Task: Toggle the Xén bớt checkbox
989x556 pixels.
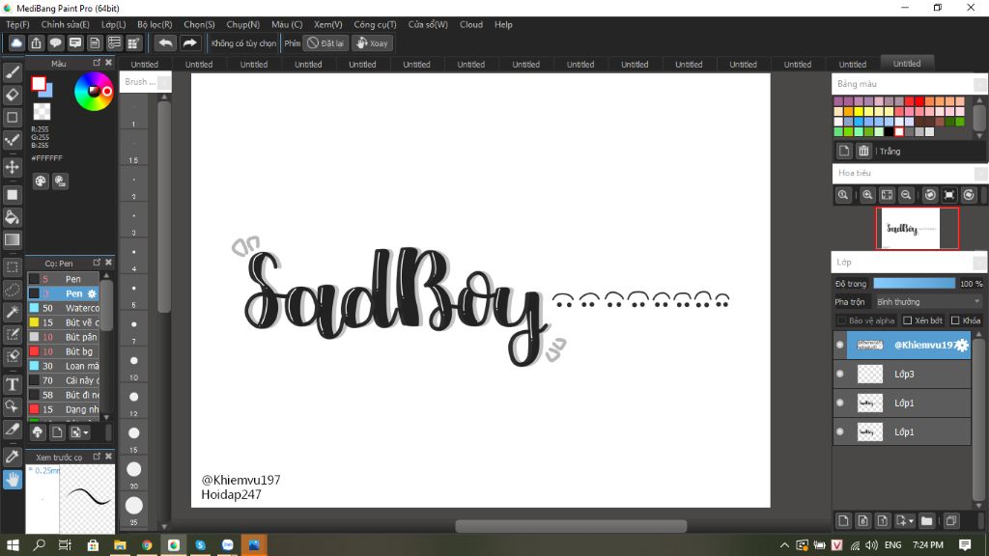Action: (907, 320)
